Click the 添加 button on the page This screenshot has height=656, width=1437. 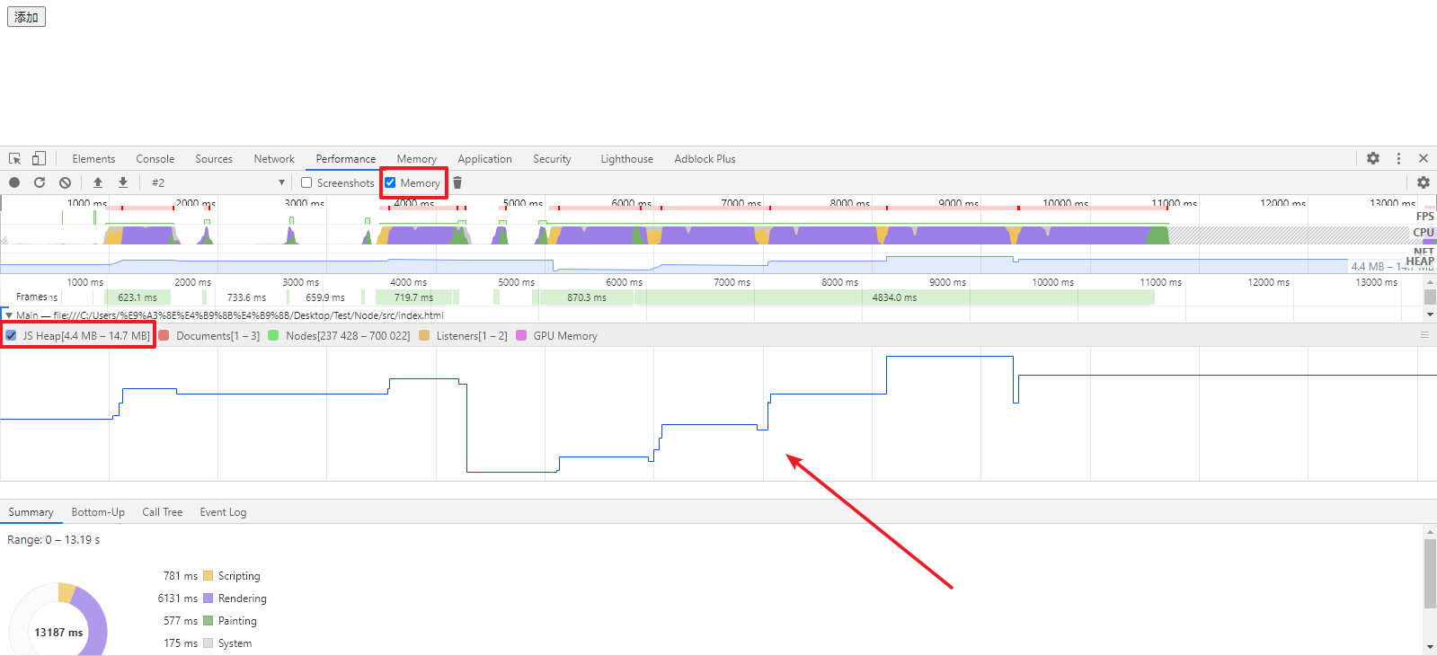coord(26,17)
